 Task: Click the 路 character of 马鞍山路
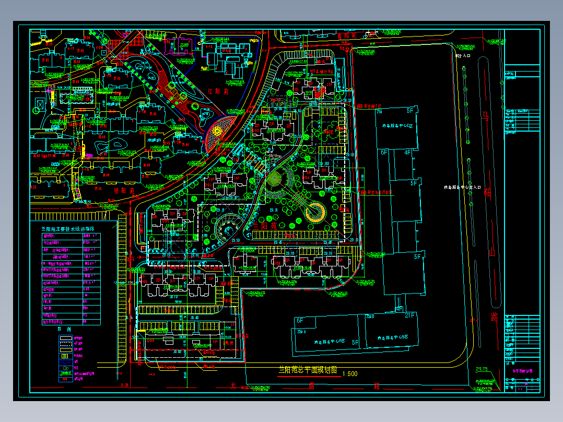click(x=495, y=317)
